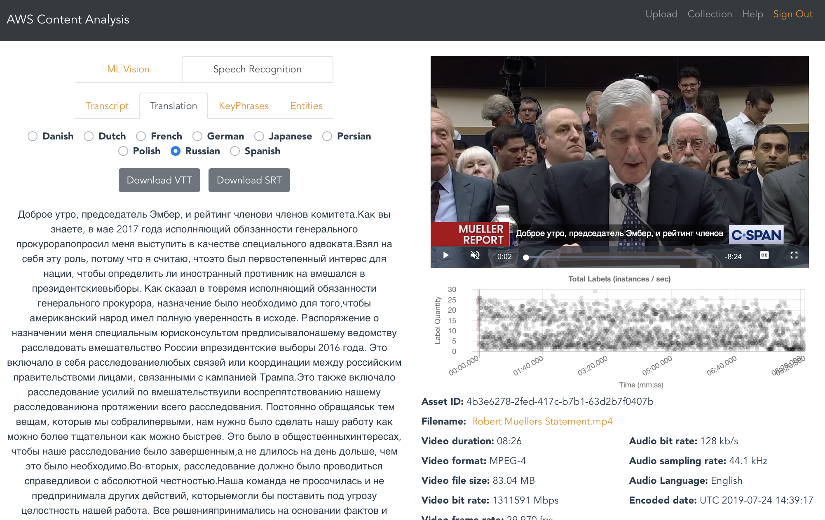Click the Download SRT button

click(x=249, y=180)
